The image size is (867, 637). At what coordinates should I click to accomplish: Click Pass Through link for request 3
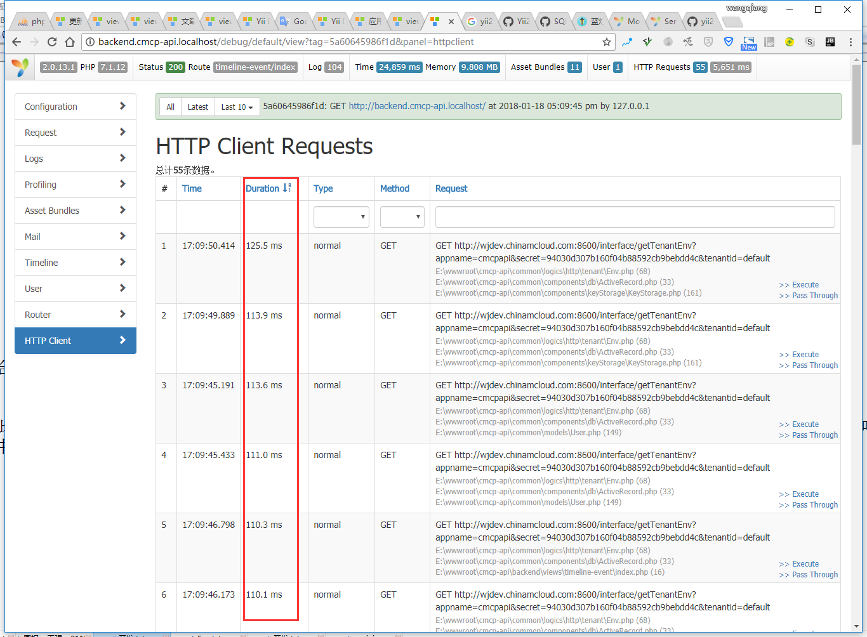(814, 435)
